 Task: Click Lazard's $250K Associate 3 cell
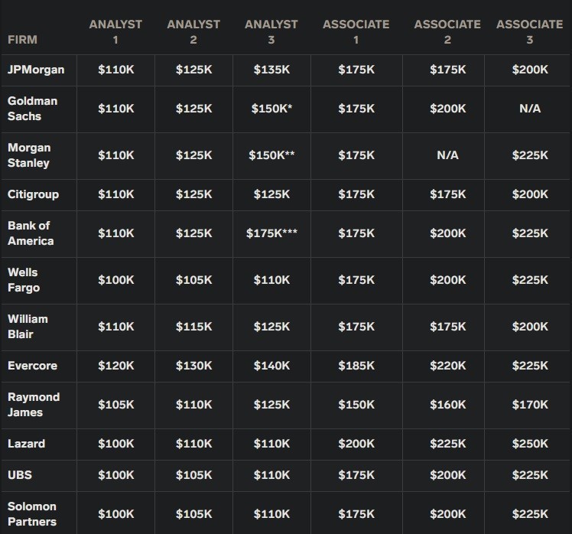click(530, 444)
